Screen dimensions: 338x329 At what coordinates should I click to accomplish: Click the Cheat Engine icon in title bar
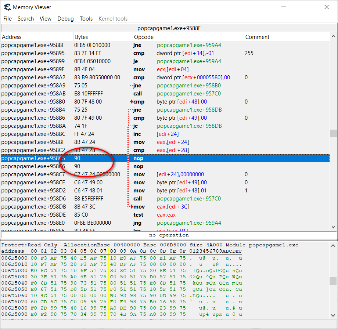click(x=7, y=7)
